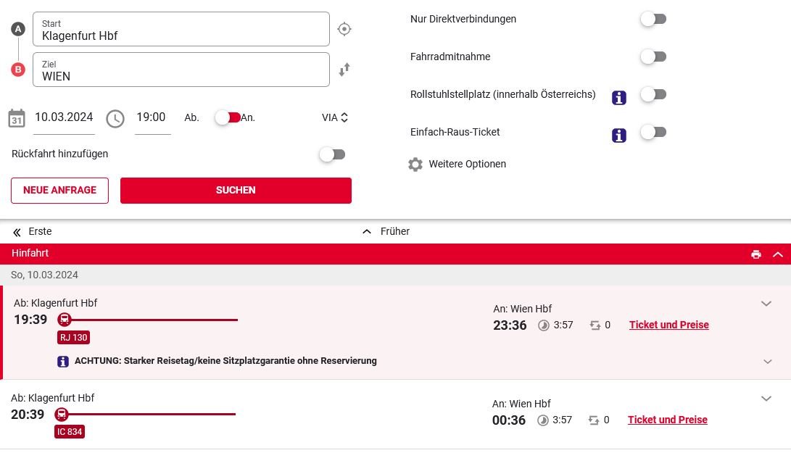Open the calendar date picker icon
Viewport: 791px width, 453px height.
point(17,119)
